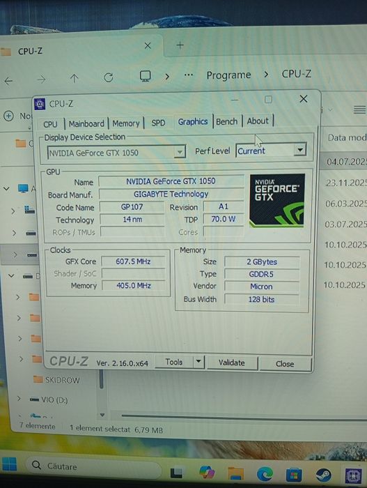
Task: Expand the VIO (D:) drive node
Action: [x=19, y=398]
